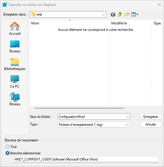Open Bibliothèques in the places bar
Image resolution: width=164 pixels, height=167 pixels.
(x=15, y=64)
